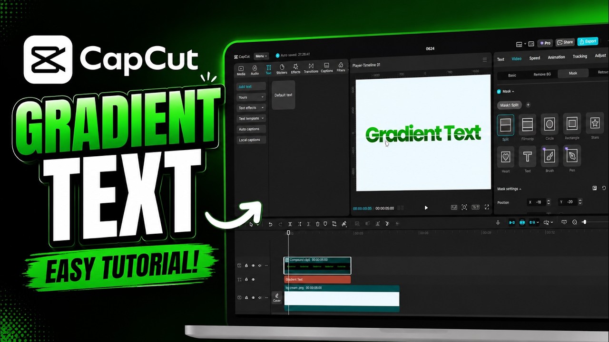Open the Filters panel icon
609x342 pixels.
pos(341,67)
